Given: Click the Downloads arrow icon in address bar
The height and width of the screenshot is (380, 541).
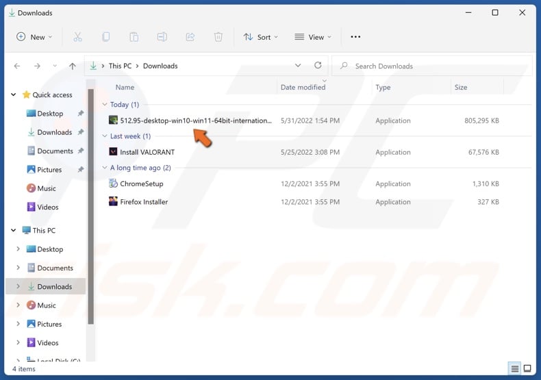Looking at the screenshot, I should pyautogui.click(x=93, y=66).
